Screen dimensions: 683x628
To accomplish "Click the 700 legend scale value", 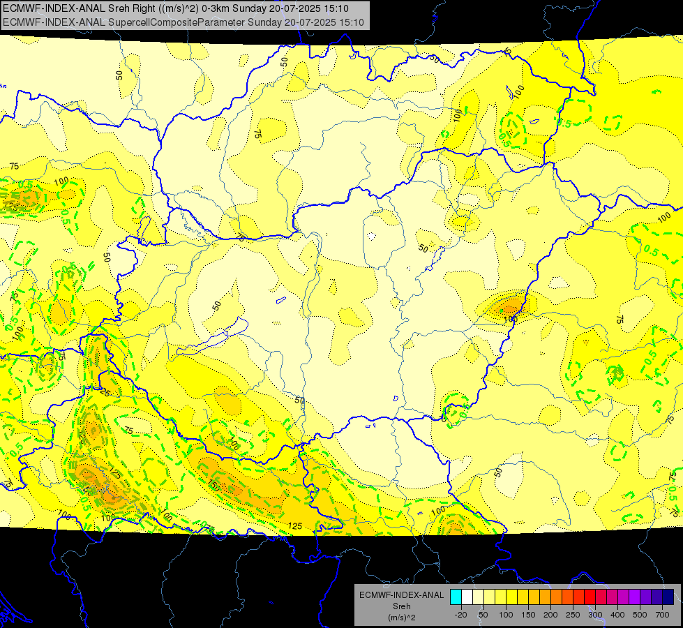I will pyautogui.click(x=663, y=615).
